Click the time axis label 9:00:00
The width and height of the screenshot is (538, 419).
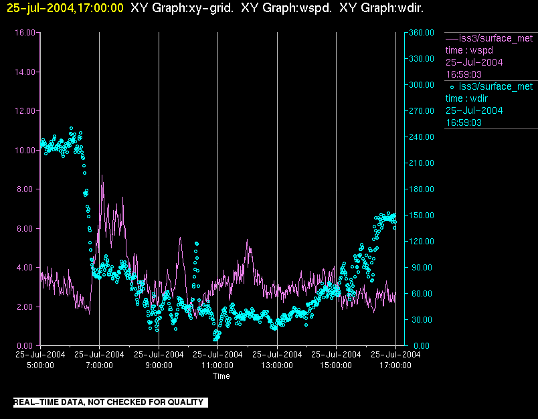(x=159, y=365)
